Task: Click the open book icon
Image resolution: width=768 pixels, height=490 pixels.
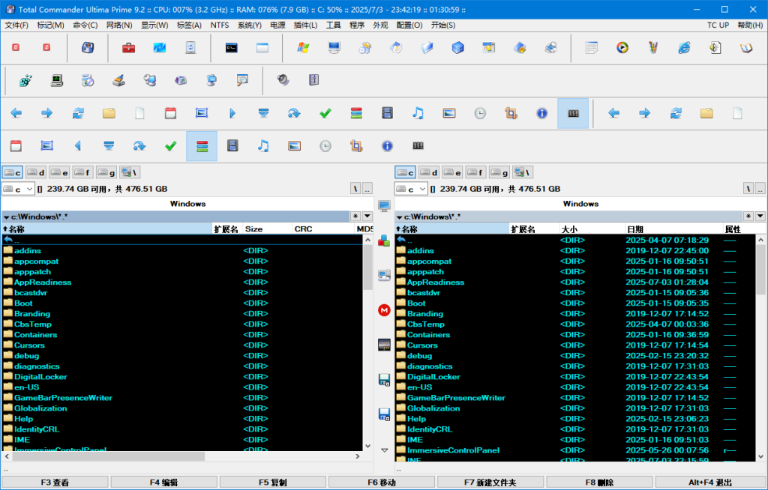Action: [746, 47]
